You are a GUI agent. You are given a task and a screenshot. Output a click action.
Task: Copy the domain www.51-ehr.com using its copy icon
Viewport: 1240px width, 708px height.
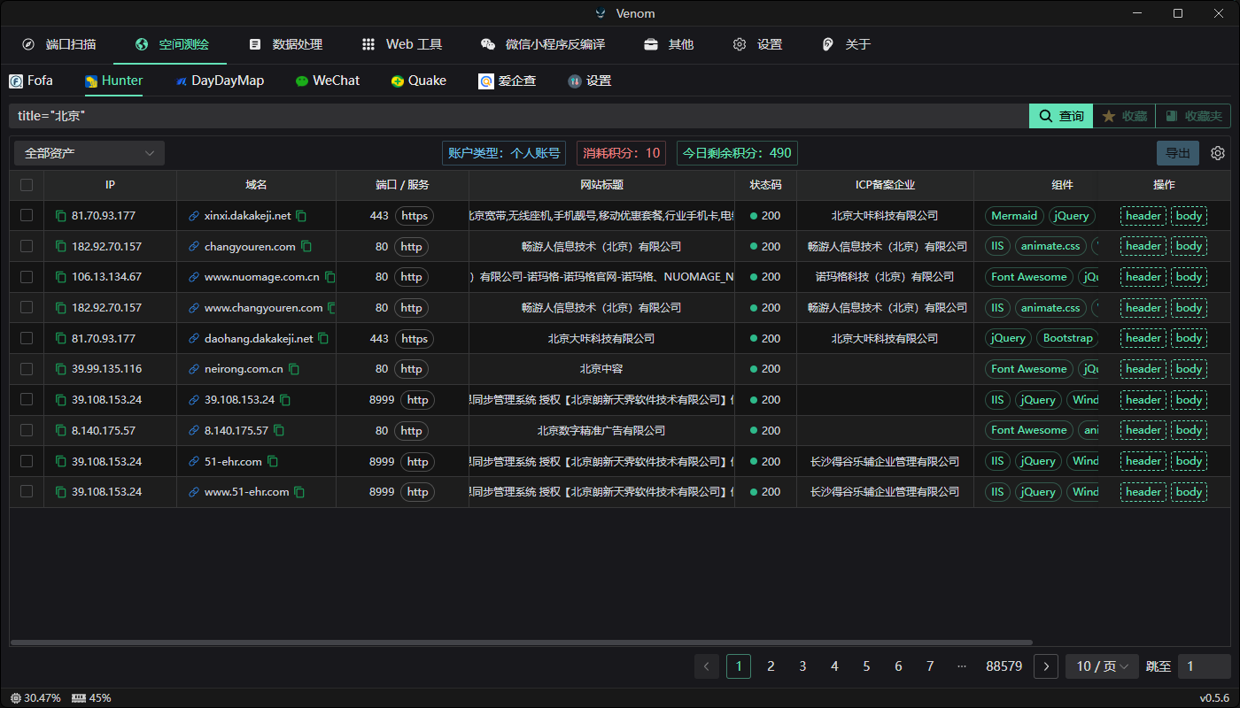click(299, 492)
